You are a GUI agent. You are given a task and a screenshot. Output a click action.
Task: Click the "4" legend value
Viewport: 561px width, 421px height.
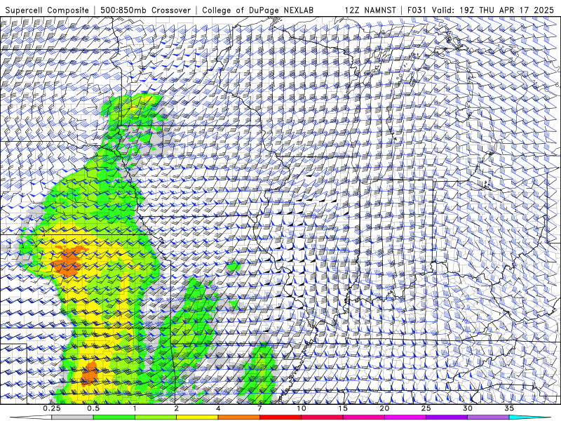(218, 408)
